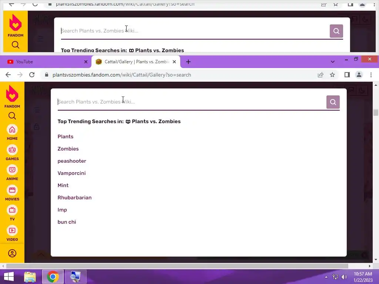Click Fandom logo in top background window
Image resolution: width=379 pixels, height=284 pixels.
[x=16, y=26]
